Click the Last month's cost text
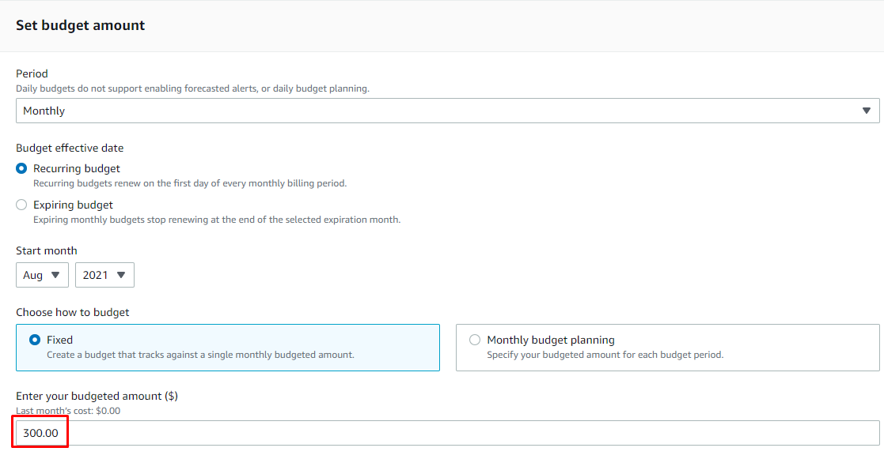The width and height of the screenshot is (884, 459). pyautogui.click(x=68, y=411)
